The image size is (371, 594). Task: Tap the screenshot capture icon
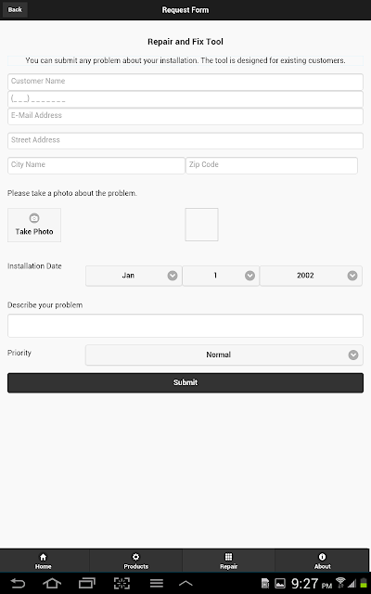pyautogui.click(x=122, y=584)
